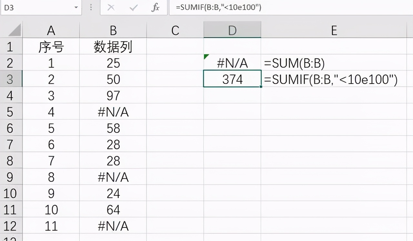Viewport: 413px width, 241px height.
Task: Click the Enter checkmark formula bar icon
Action: pos(133,8)
